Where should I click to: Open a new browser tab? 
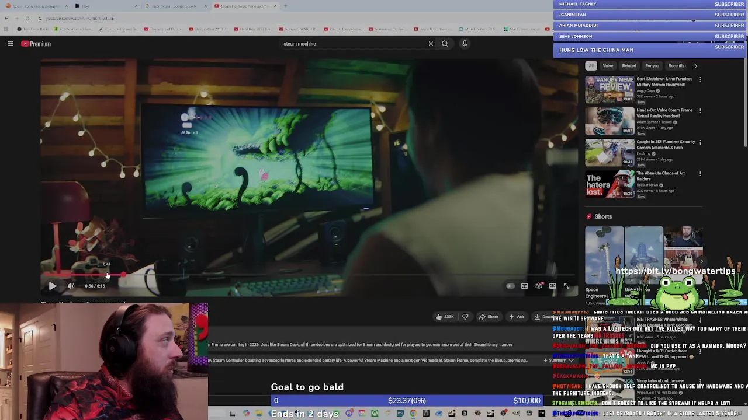coord(285,6)
